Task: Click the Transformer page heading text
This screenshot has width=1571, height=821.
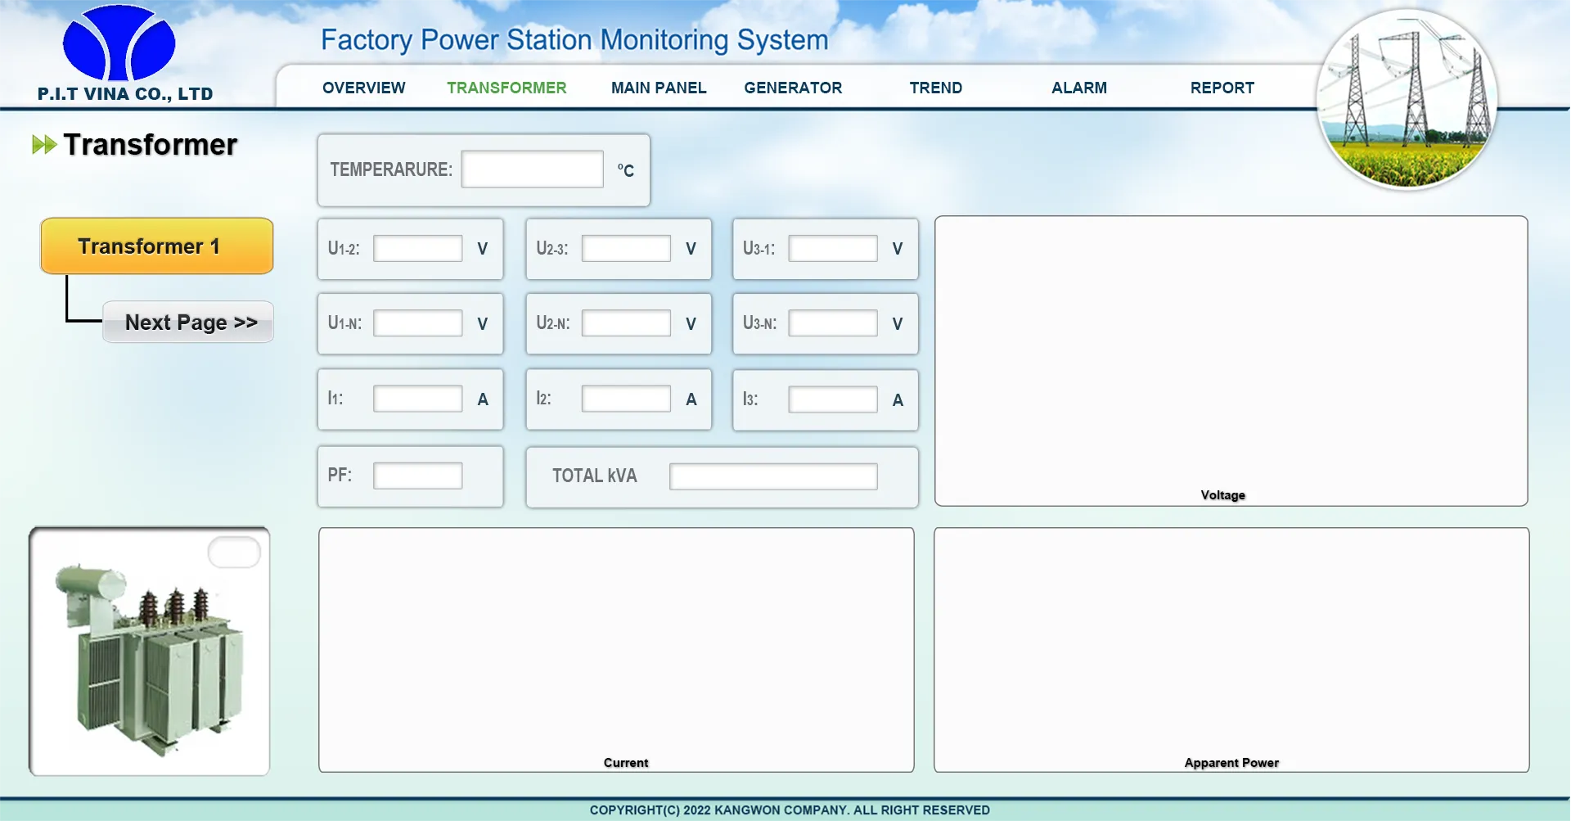Action: pyautogui.click(x=151, y=145)
